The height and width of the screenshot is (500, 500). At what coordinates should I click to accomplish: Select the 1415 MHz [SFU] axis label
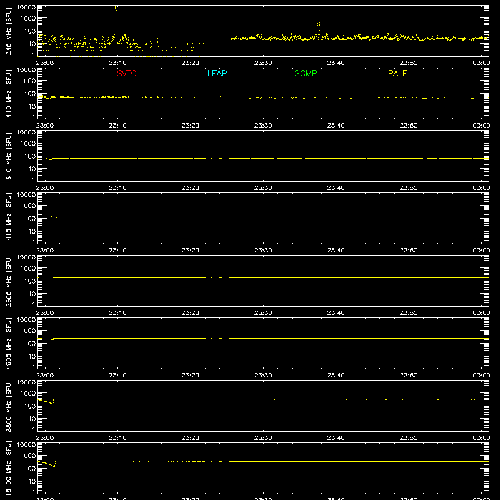[8, 218]
